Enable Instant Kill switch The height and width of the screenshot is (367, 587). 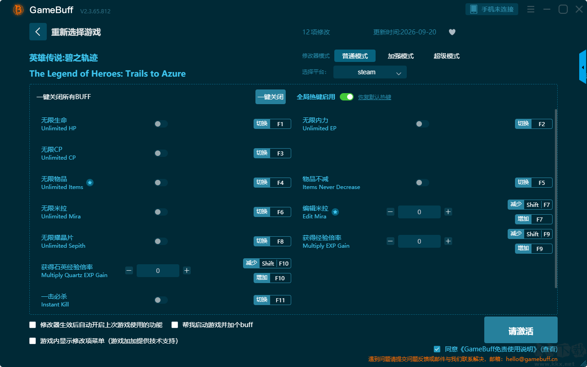pos(161,300)
